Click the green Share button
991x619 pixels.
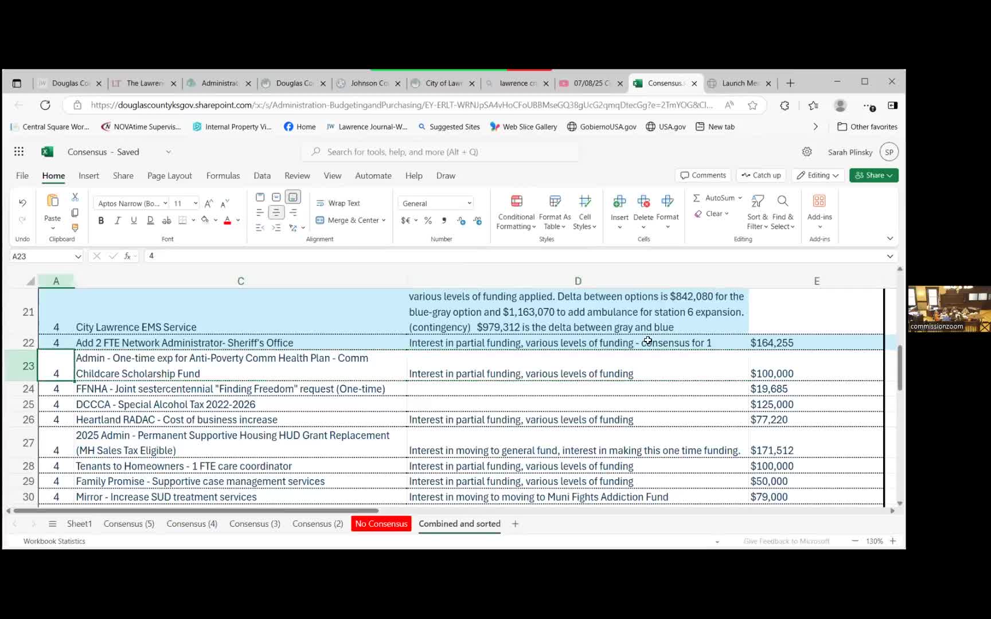(x=873, y=175)
